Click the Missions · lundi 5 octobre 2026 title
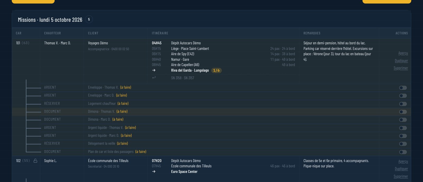This screenshot has width=423, height=182. tap(50, 20)
